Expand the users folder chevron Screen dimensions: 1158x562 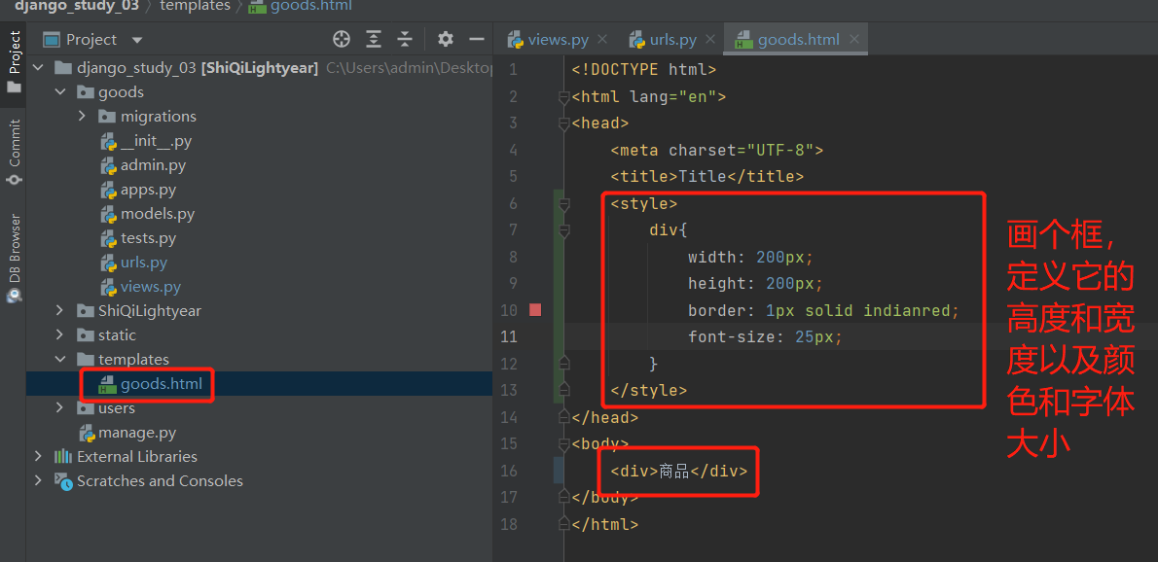click(x=60, y=407)
